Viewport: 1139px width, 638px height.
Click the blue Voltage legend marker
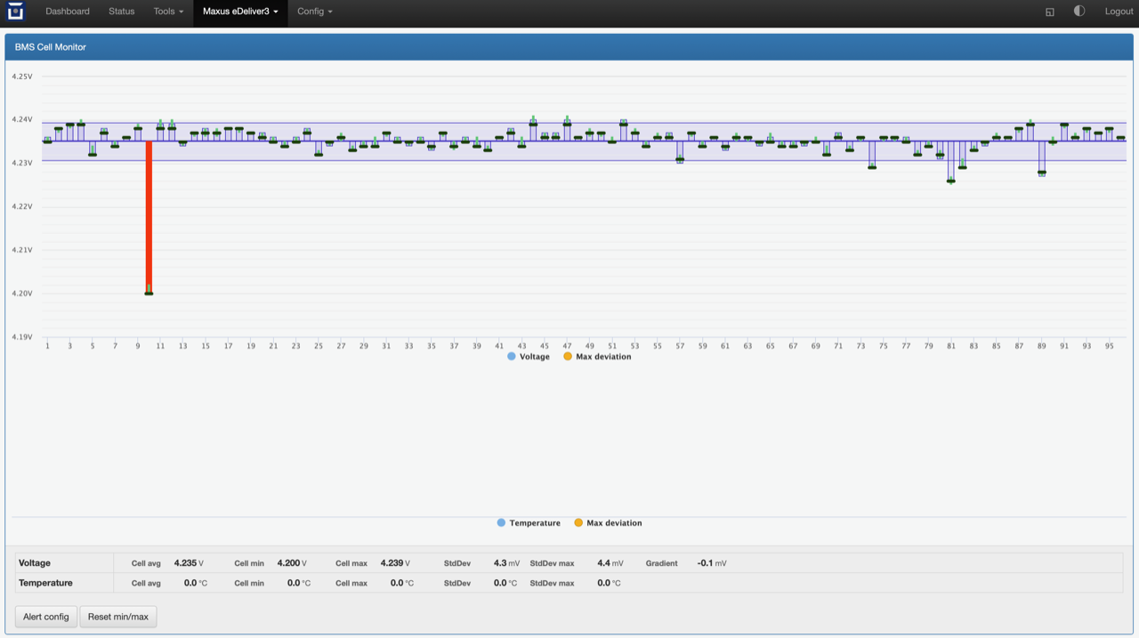click(x=512, y=357)
